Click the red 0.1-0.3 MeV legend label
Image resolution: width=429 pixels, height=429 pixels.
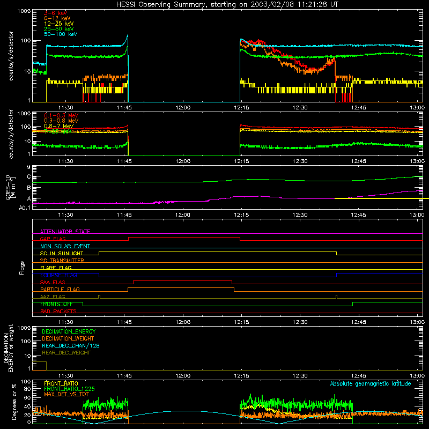click(x=61, y=115)
